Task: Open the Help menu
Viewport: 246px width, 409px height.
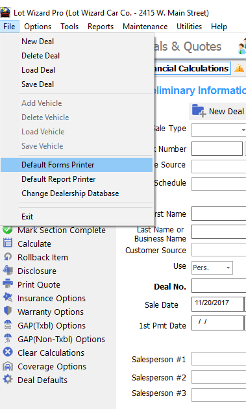Action: click(x=219, y=27)
